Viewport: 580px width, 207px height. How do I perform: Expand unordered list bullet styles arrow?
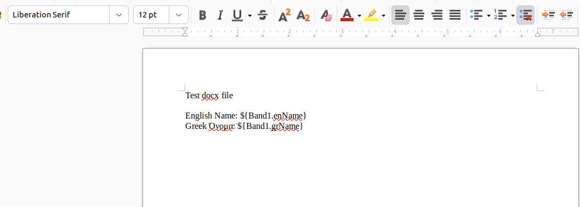(488, 15)
